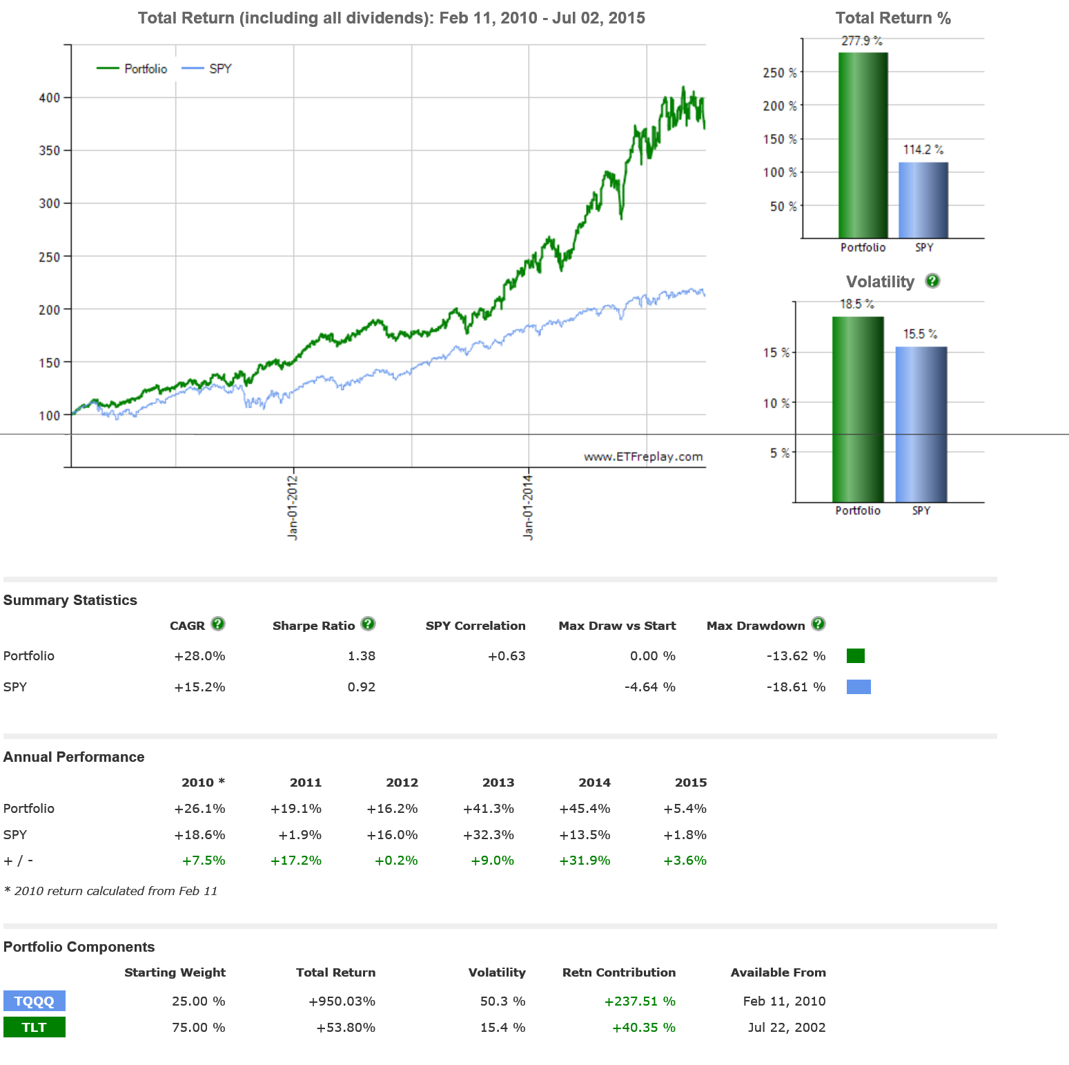
Task: Select the 75.00 % starting weight
Action: [199, 1028]
